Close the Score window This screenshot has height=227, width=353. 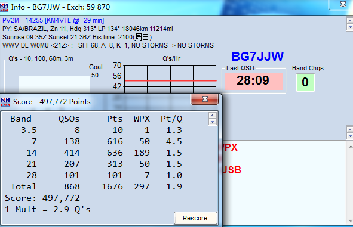pos(204,99)
